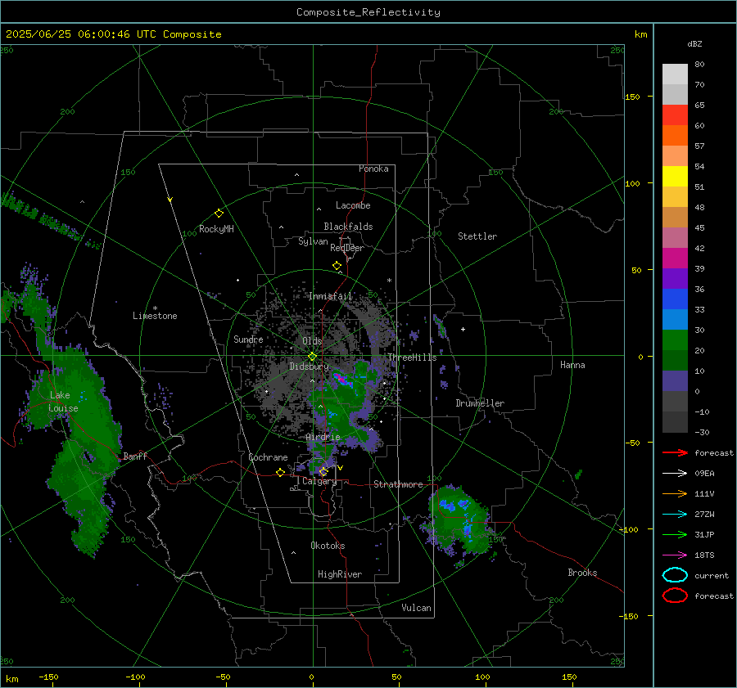Screen dimensions: 737x688
Task: Click the yellow diamond marker near RedDeer
Action: 337,266
